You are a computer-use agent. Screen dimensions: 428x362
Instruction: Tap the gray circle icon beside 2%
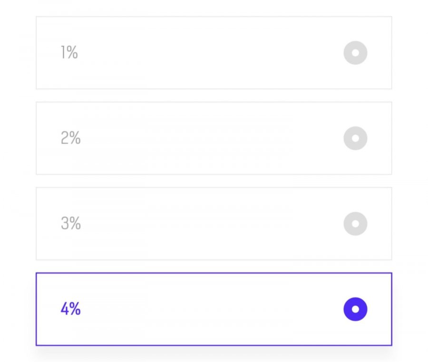tap(355, 138)
